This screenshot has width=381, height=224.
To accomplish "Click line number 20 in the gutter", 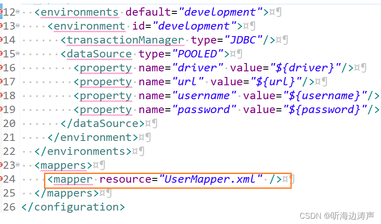I will pos(9,124).
